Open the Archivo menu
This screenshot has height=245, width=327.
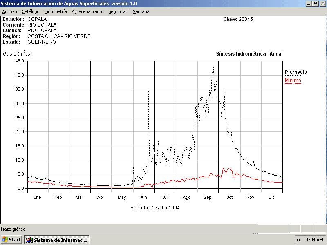10,11
